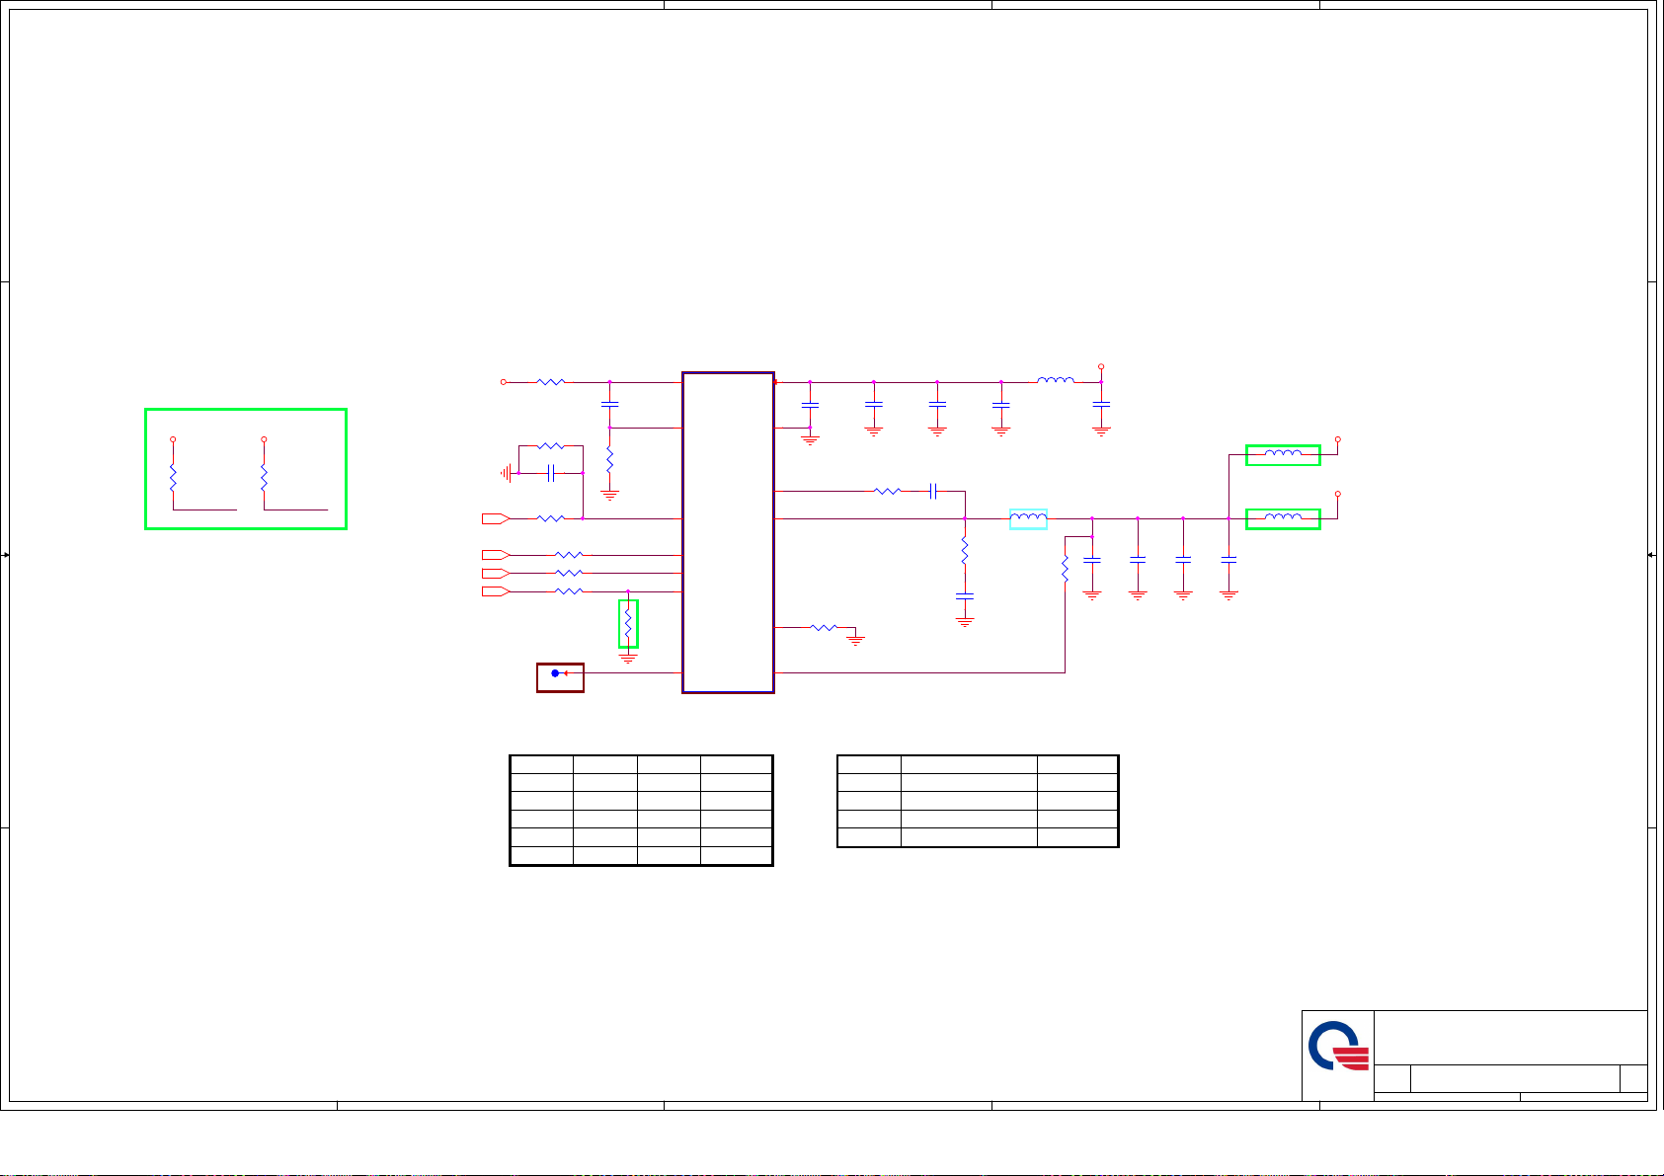
Task: Click the company logo in title block
Action: tap(1338, 1048)
